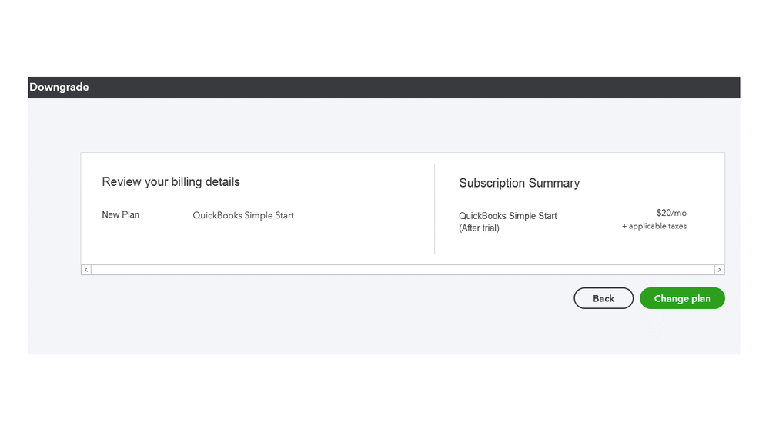
Task: Click the horizontal scrollbar track
Action: pos(403,270)
